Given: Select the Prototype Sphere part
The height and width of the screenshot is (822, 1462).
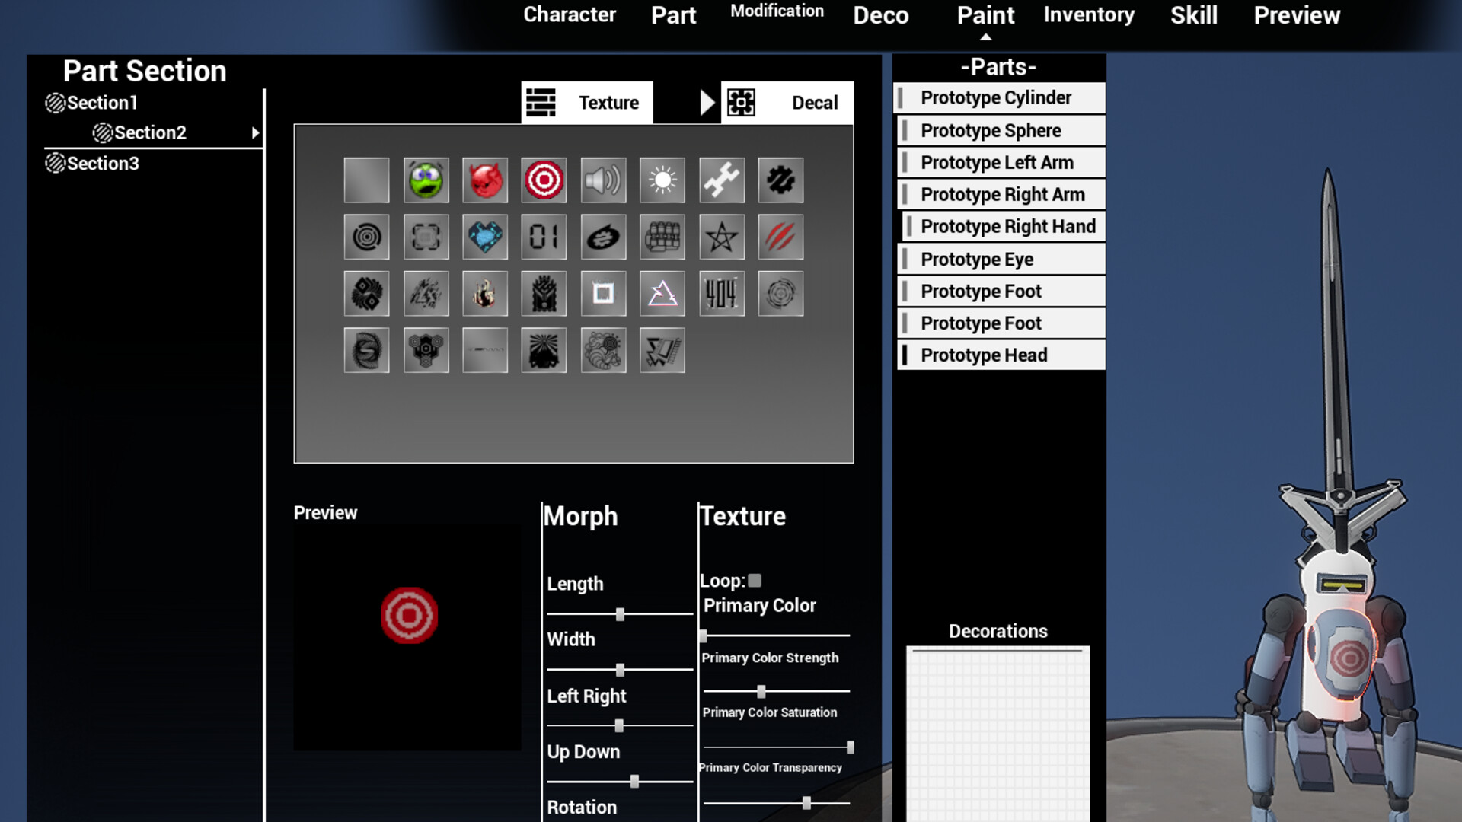Looking at the screenshot, I should [x=990, y=130].
